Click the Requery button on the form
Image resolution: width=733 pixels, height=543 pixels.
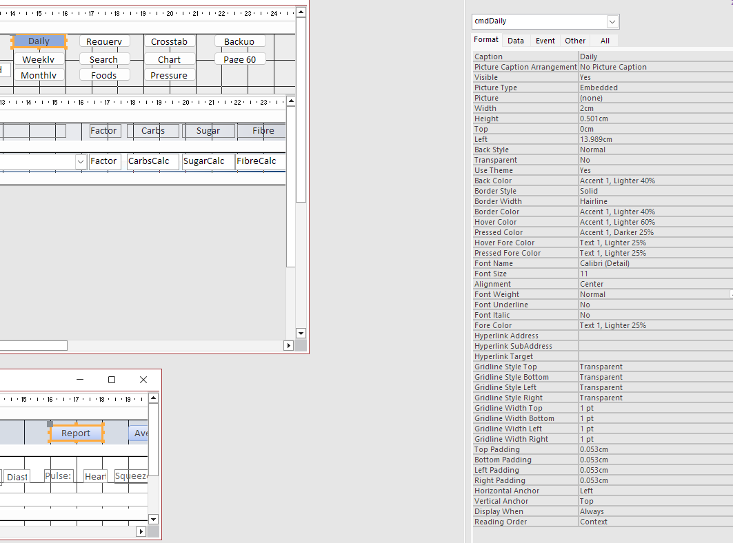[x=104, y=41]
